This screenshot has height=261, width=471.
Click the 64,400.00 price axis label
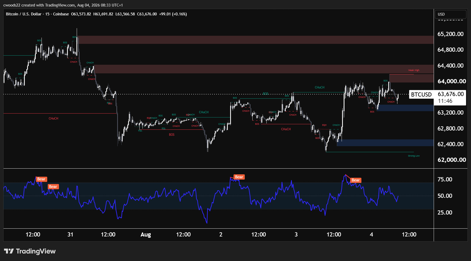point(450,66)
